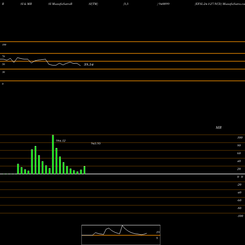Click the RSI line near its end point
The height and width of the screenshot is (245, 245).
80,65
